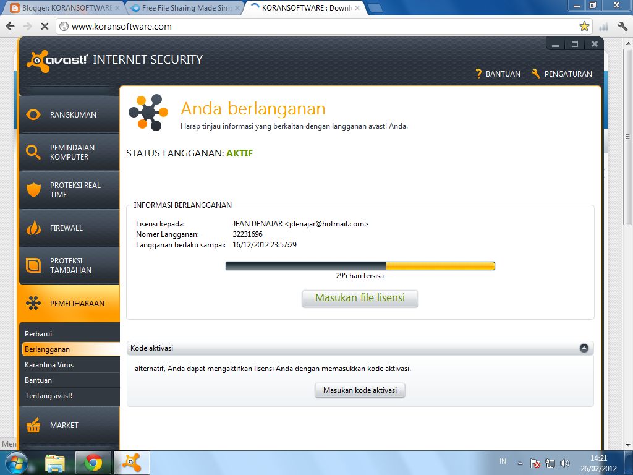
Task: Click the volume speaker tray icon
Action: (565, 463)
